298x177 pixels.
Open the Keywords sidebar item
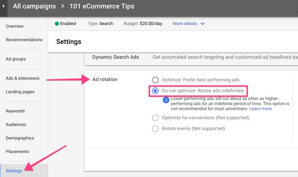click(15, 111)
